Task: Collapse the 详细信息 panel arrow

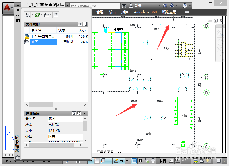Action: point(84,113)
